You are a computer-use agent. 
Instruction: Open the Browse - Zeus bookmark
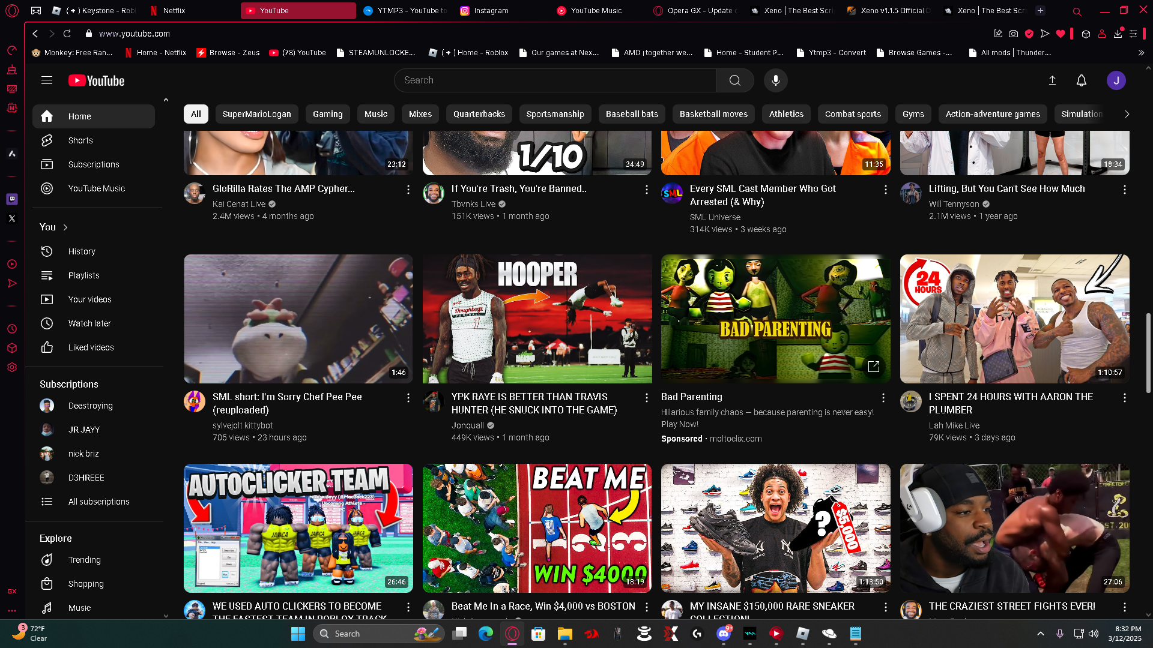click(228, 53)
